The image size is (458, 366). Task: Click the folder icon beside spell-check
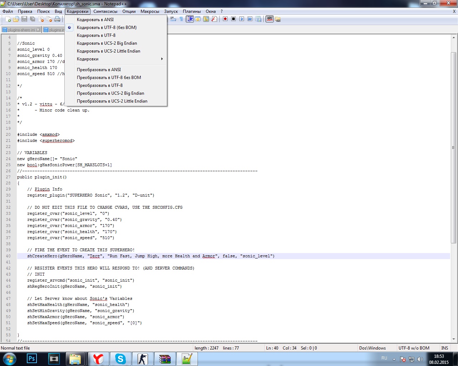pyautogui.click(x=278, y=19)
